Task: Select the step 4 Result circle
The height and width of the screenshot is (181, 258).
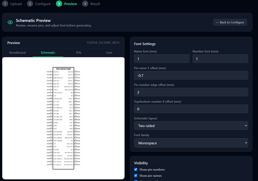Action: 85,4
